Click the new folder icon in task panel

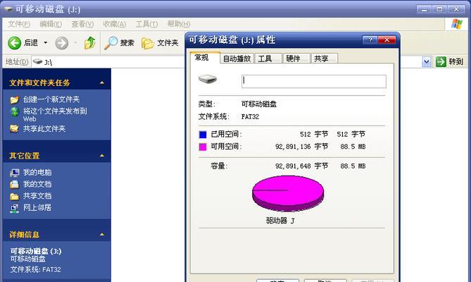(14, 99)
